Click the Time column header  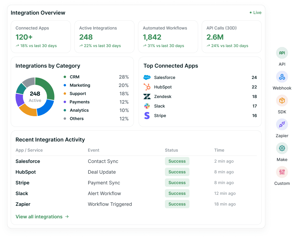tap(219, 150)
